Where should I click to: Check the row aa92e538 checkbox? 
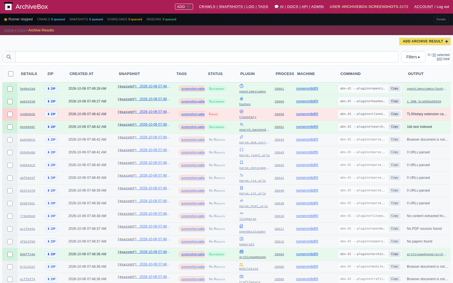(10, 102)
